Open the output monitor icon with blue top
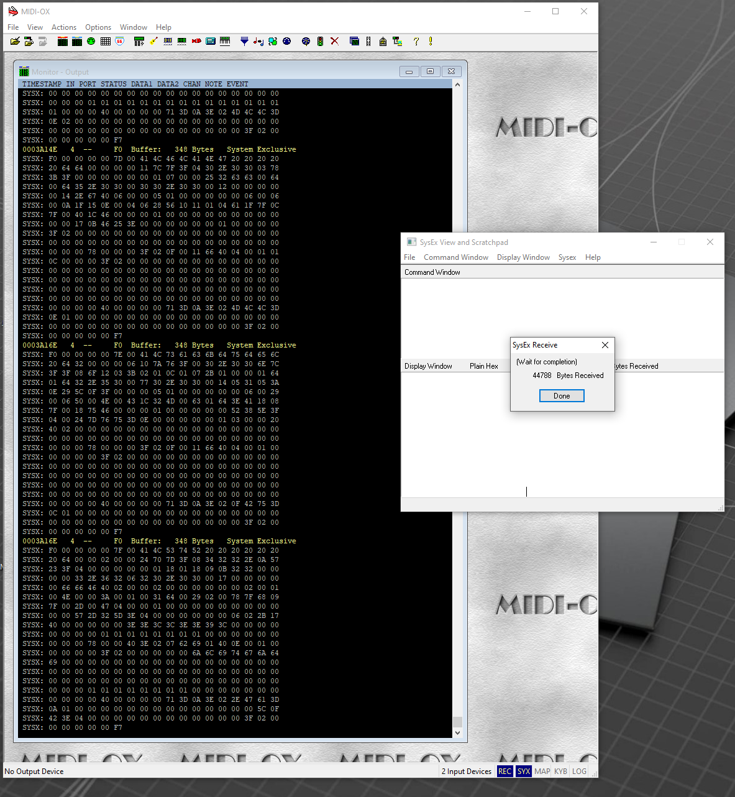735x797 pixels. point(77,42)
